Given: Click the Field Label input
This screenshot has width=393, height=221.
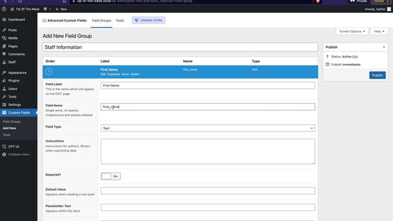Looking at the screenshot, I should coord(208,85).
